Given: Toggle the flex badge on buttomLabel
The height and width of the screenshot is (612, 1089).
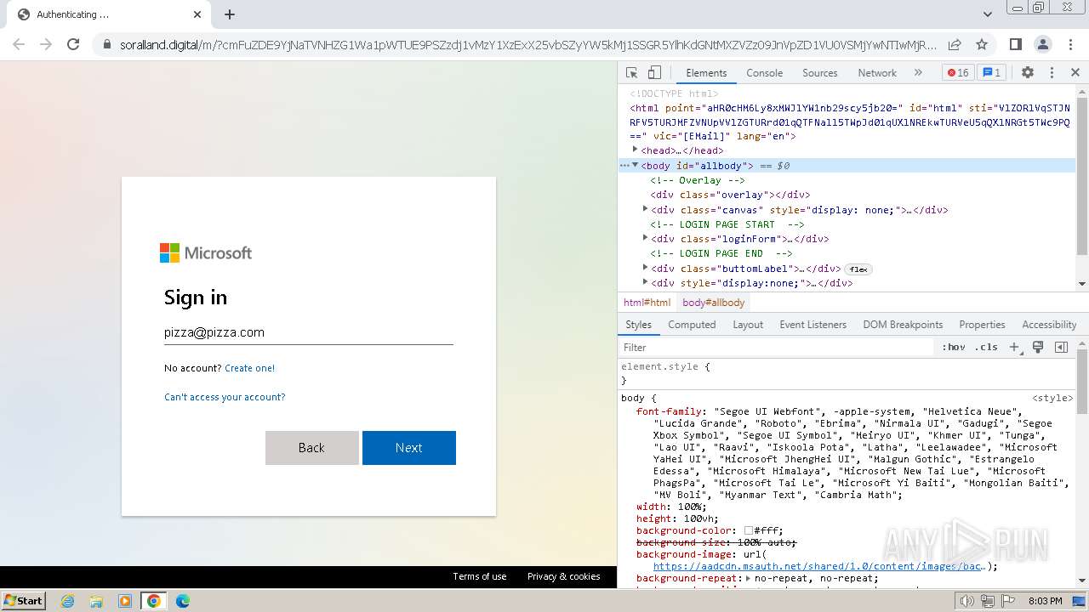Looking at the screenshot, I should click(x=858, y=269).
